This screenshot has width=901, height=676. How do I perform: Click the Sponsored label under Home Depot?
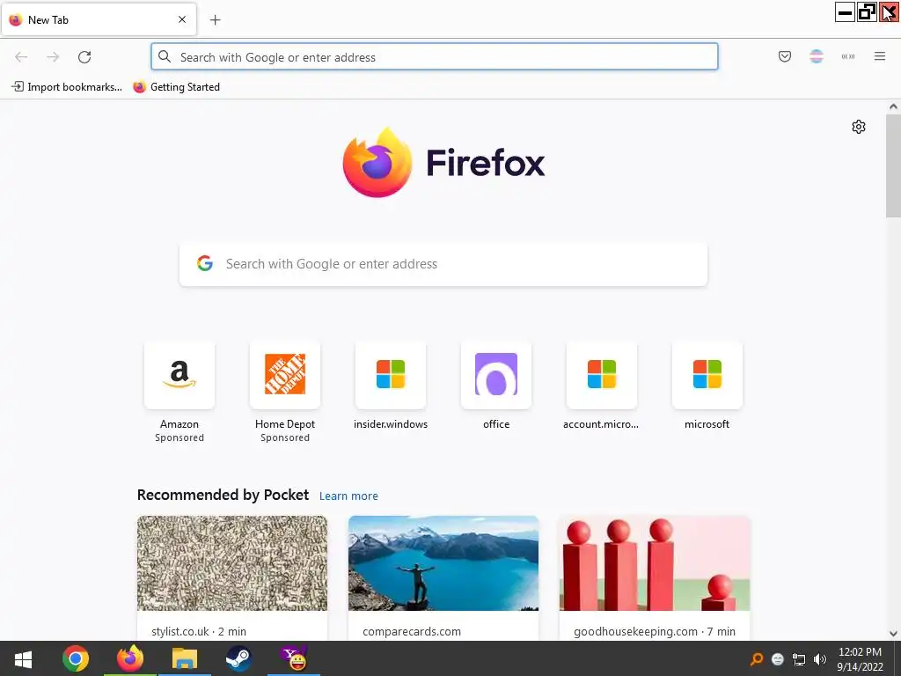[285, 437]
